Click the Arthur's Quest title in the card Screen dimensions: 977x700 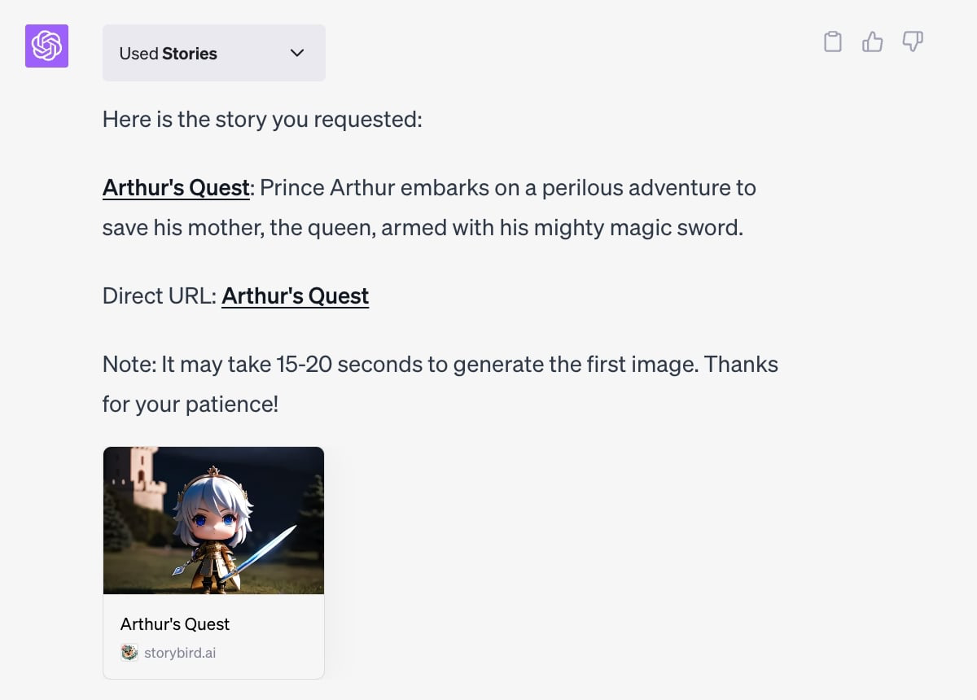175,624
